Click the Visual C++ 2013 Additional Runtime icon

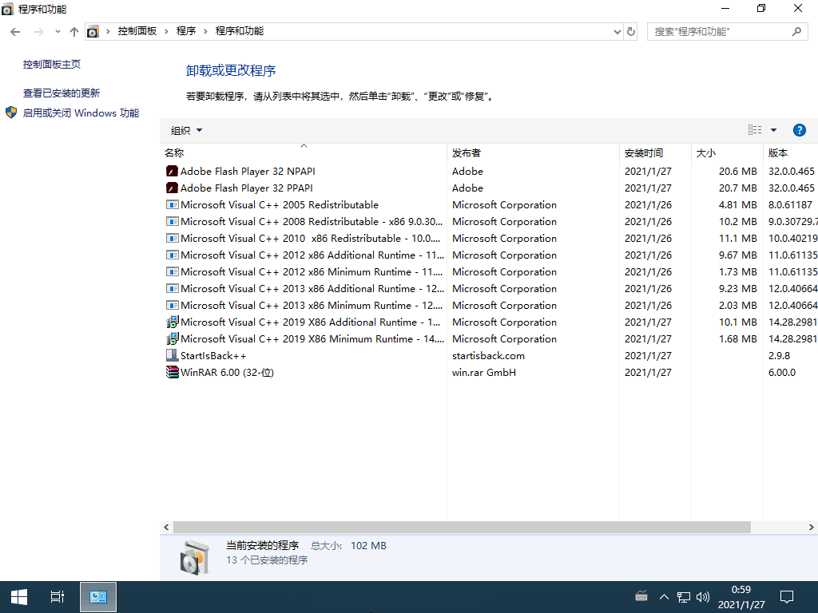[172, 288]
